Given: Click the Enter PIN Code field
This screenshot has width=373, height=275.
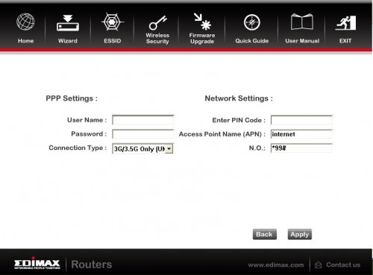Looking at the screenshot, I should point(301,120).
